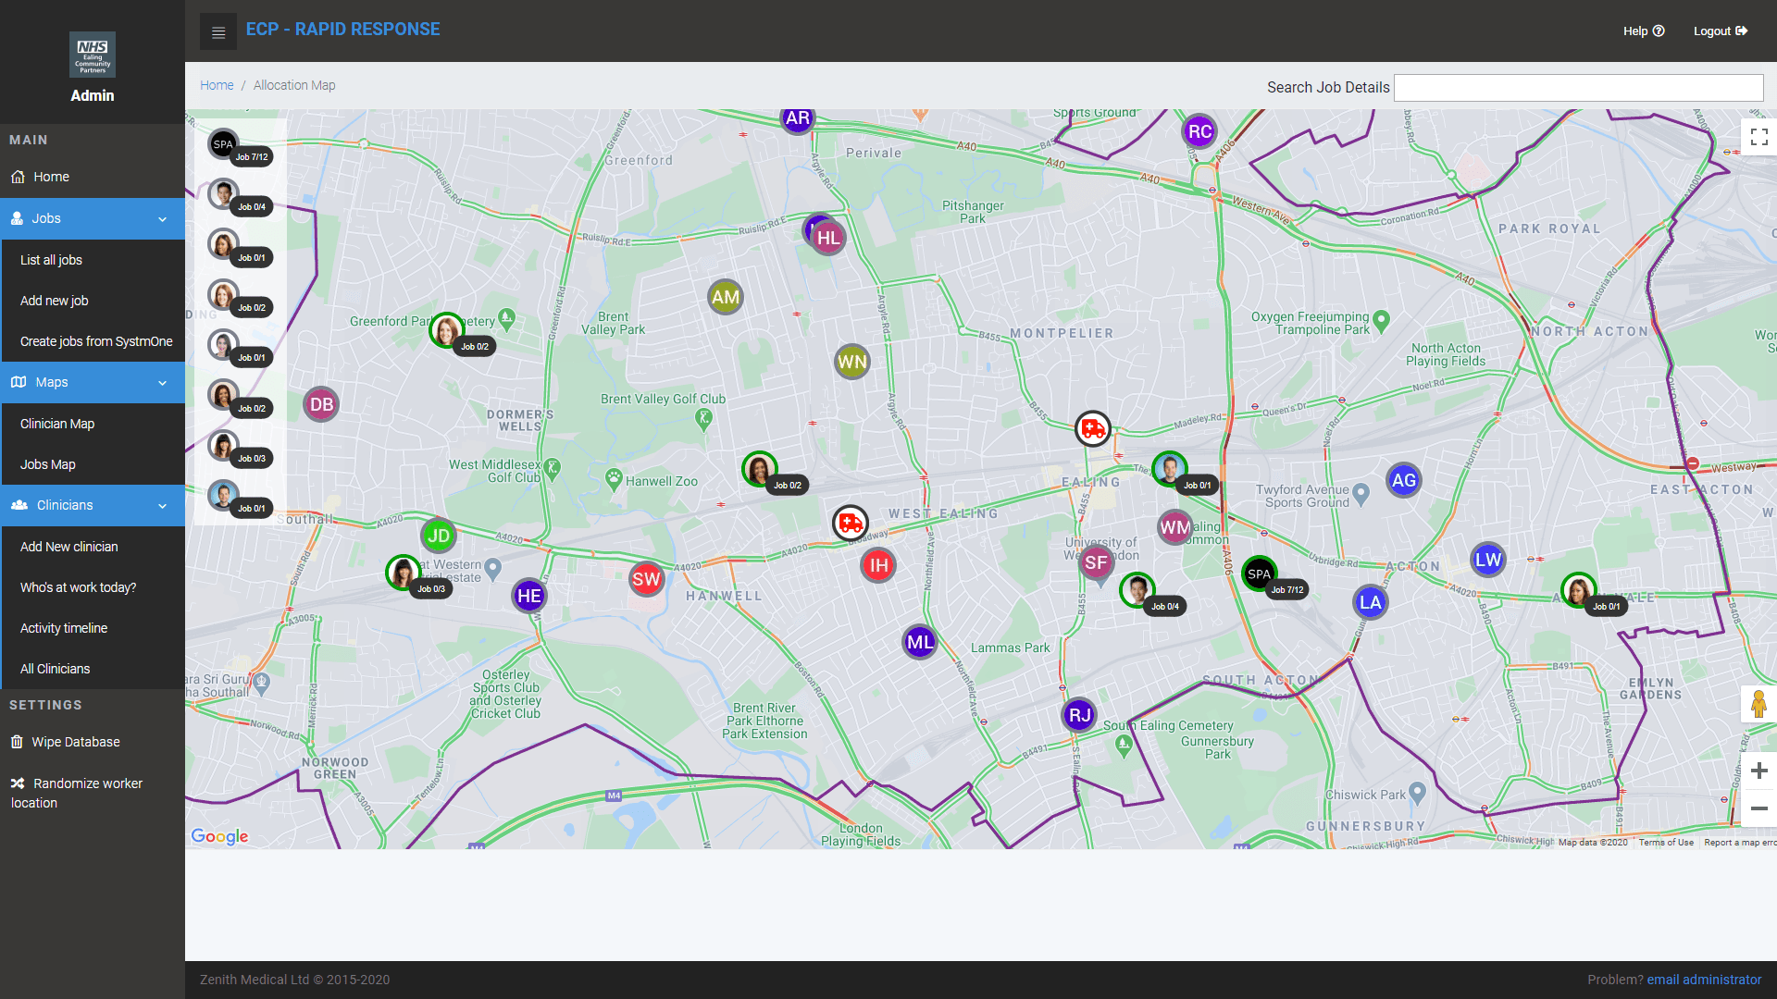Open Who's at work today
Image resolution: width=1777 pixels, height=999 pixels.
[x=78, y=587]
